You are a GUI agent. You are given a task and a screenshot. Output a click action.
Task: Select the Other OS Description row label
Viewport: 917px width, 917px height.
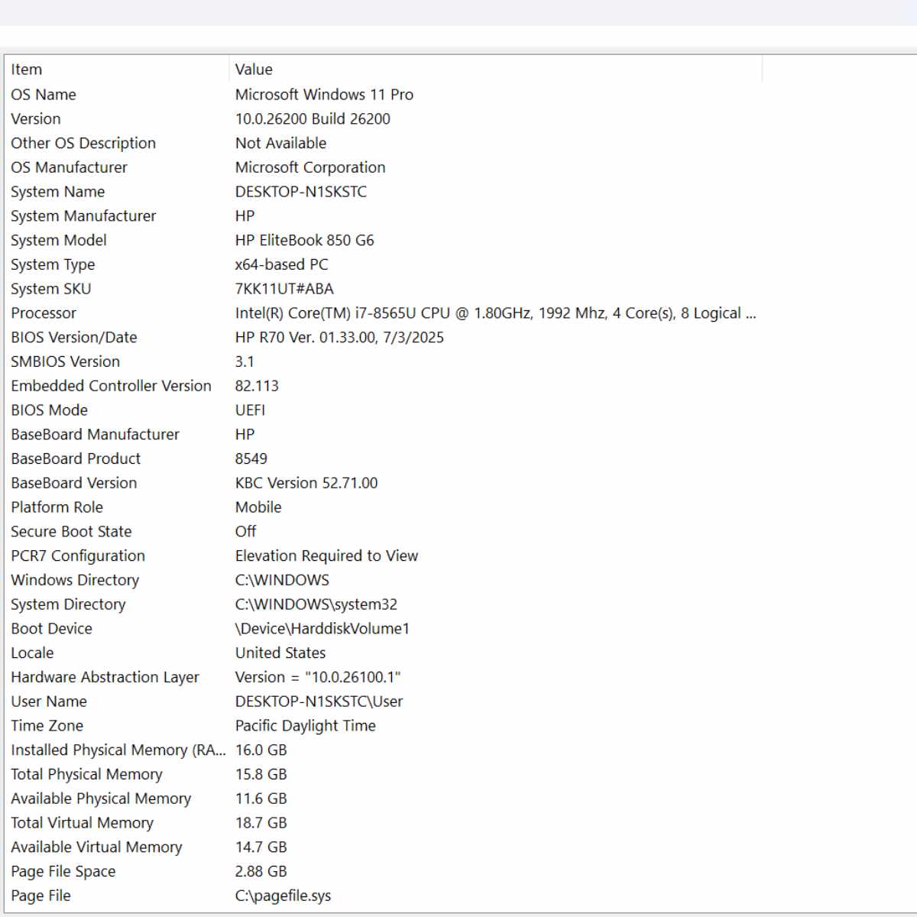[x=83, y=144]
